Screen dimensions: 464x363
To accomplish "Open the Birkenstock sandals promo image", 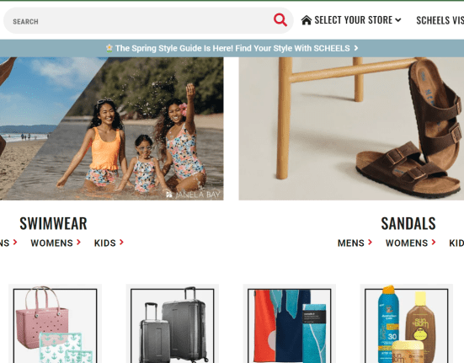I will point(351,129).
